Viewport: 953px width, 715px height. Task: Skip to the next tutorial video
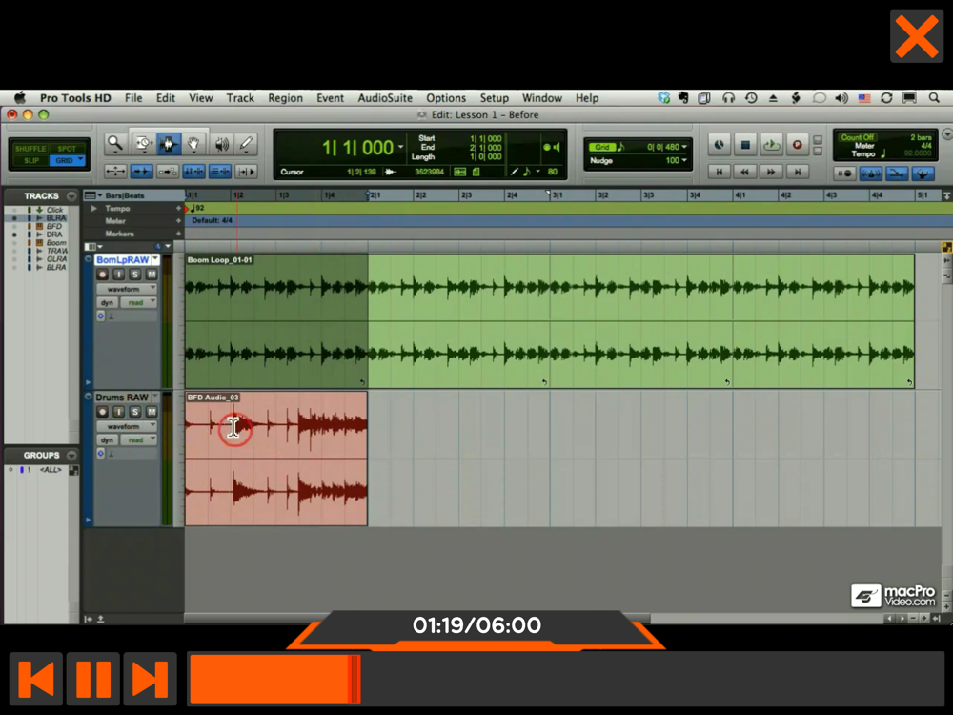click(151, 679)
